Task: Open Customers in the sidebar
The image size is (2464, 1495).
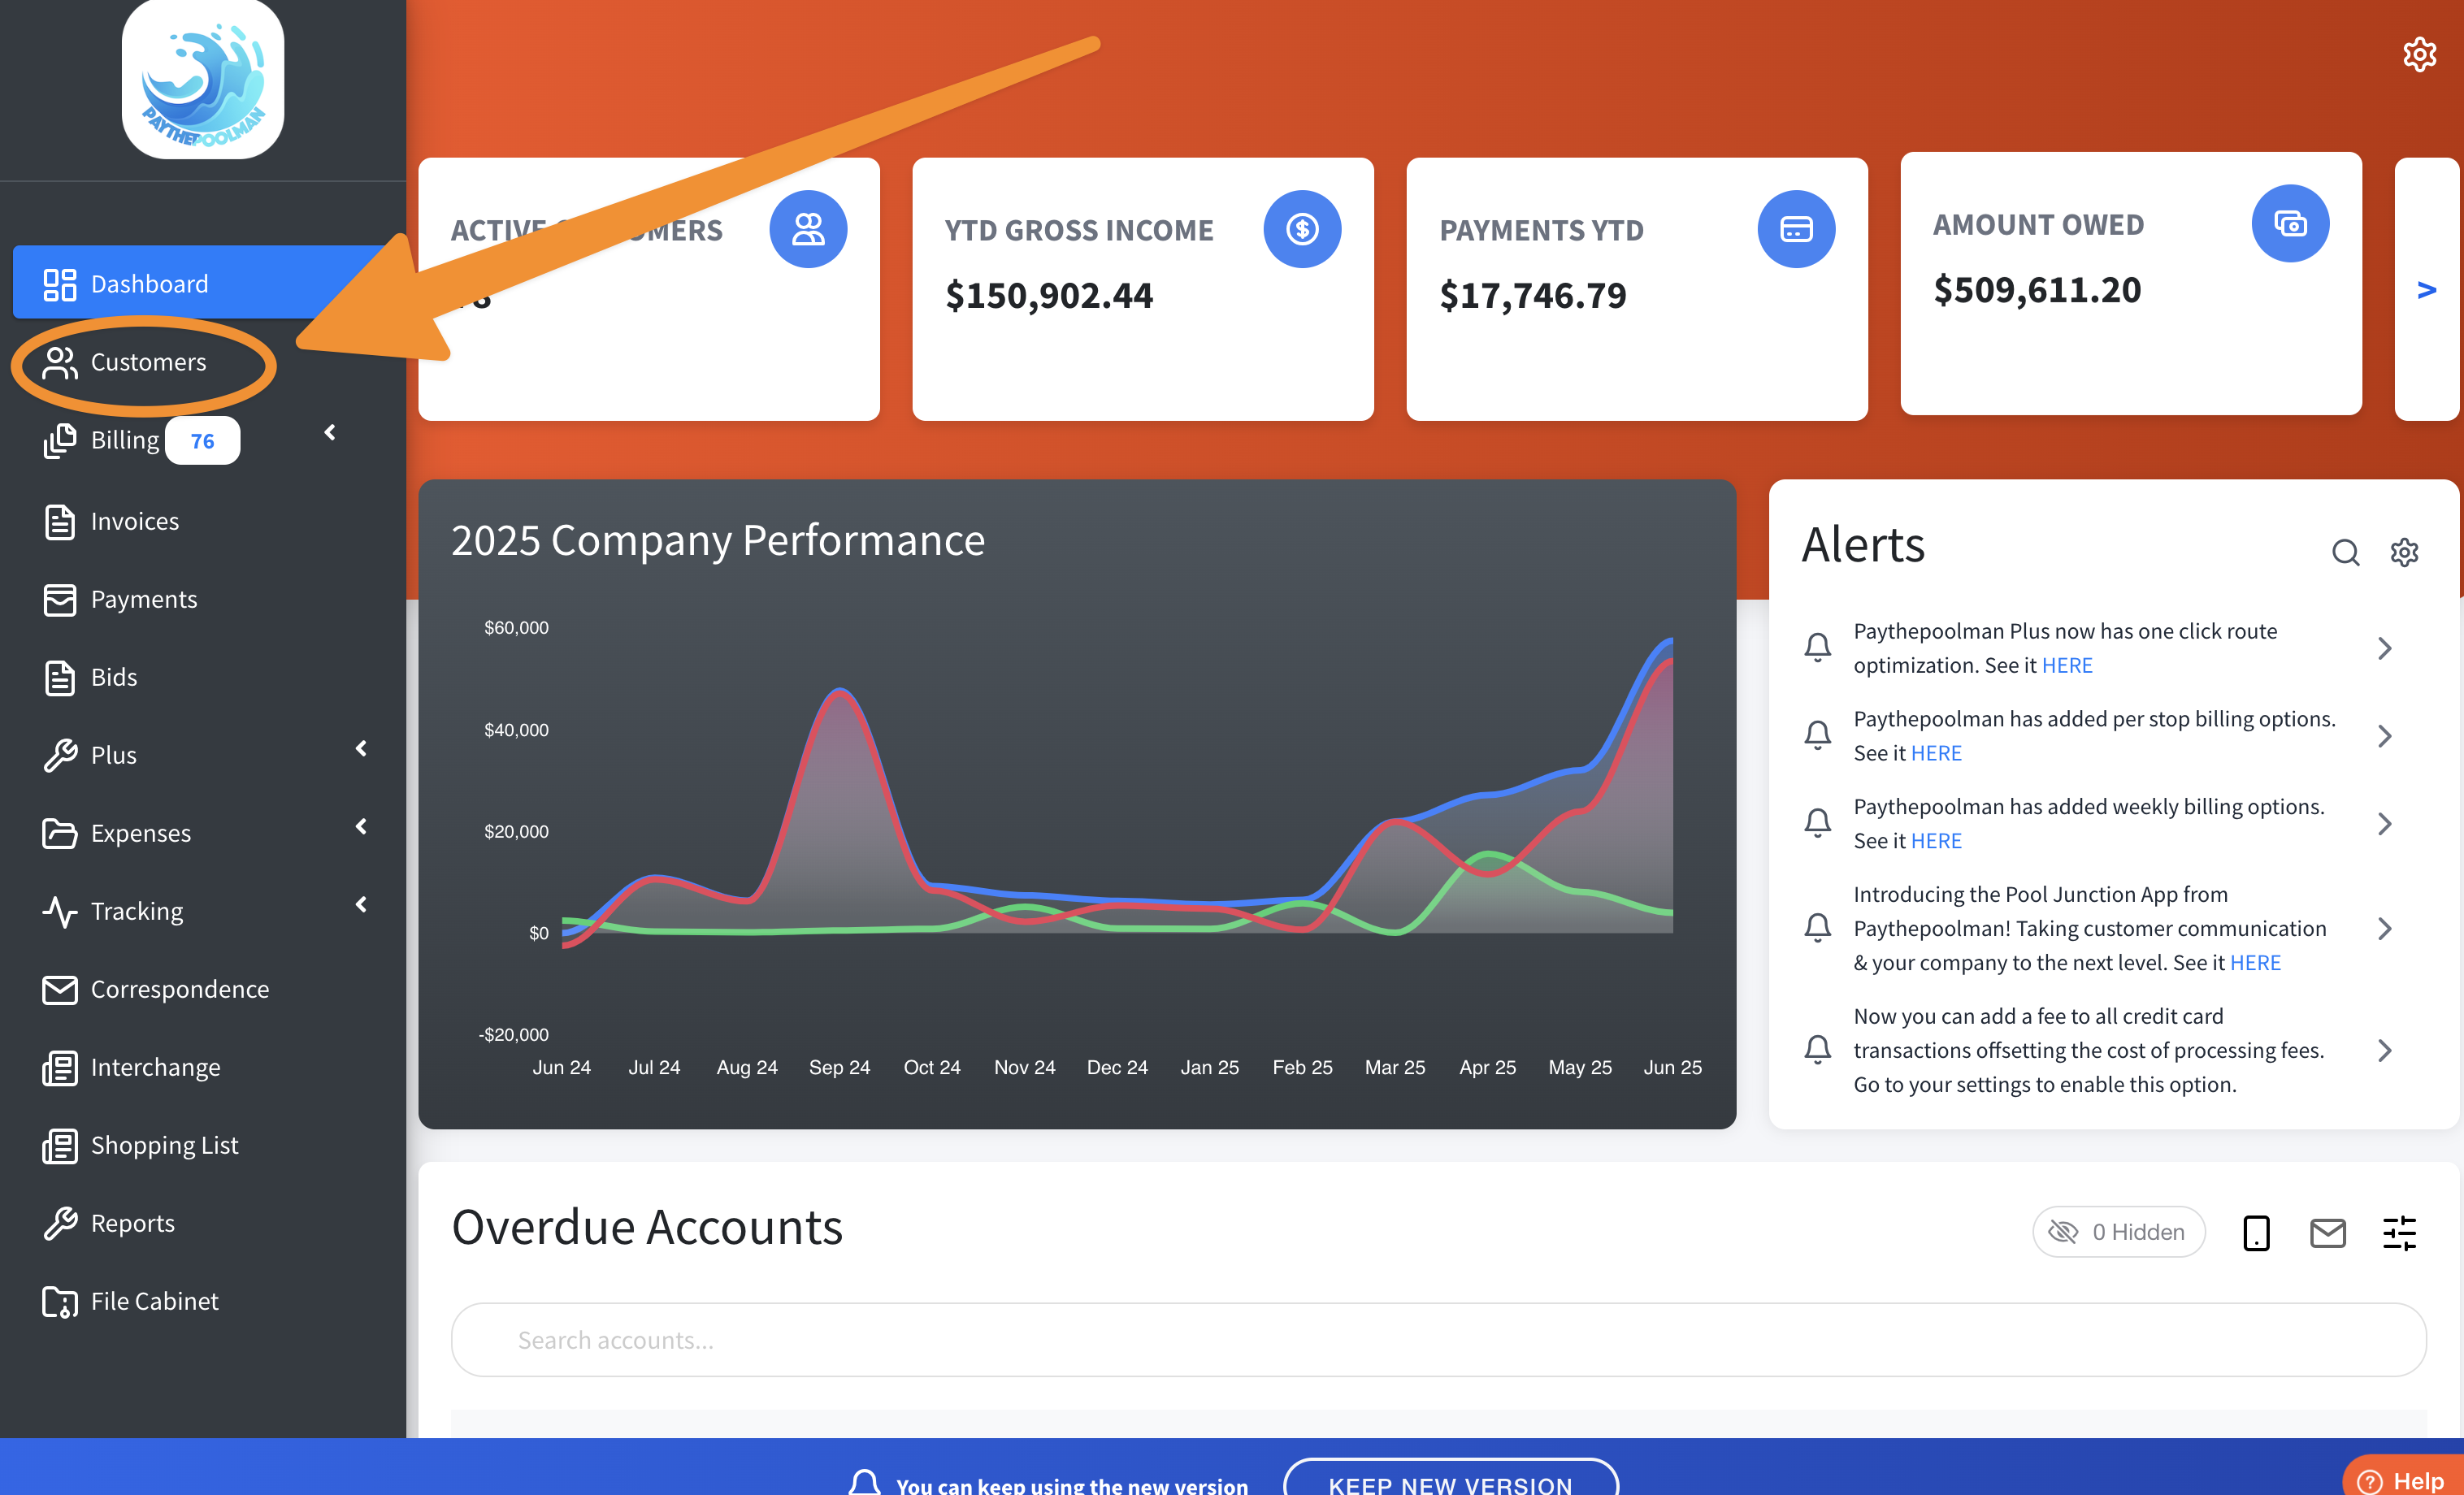Action: point(147,362)
